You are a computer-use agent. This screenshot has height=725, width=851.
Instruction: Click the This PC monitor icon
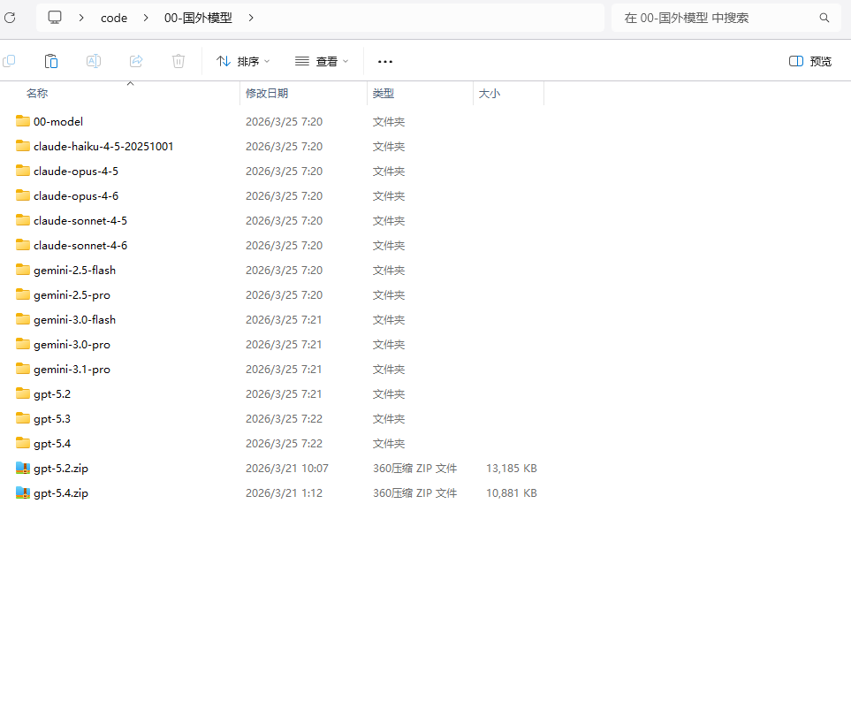(x=55, y=18)
